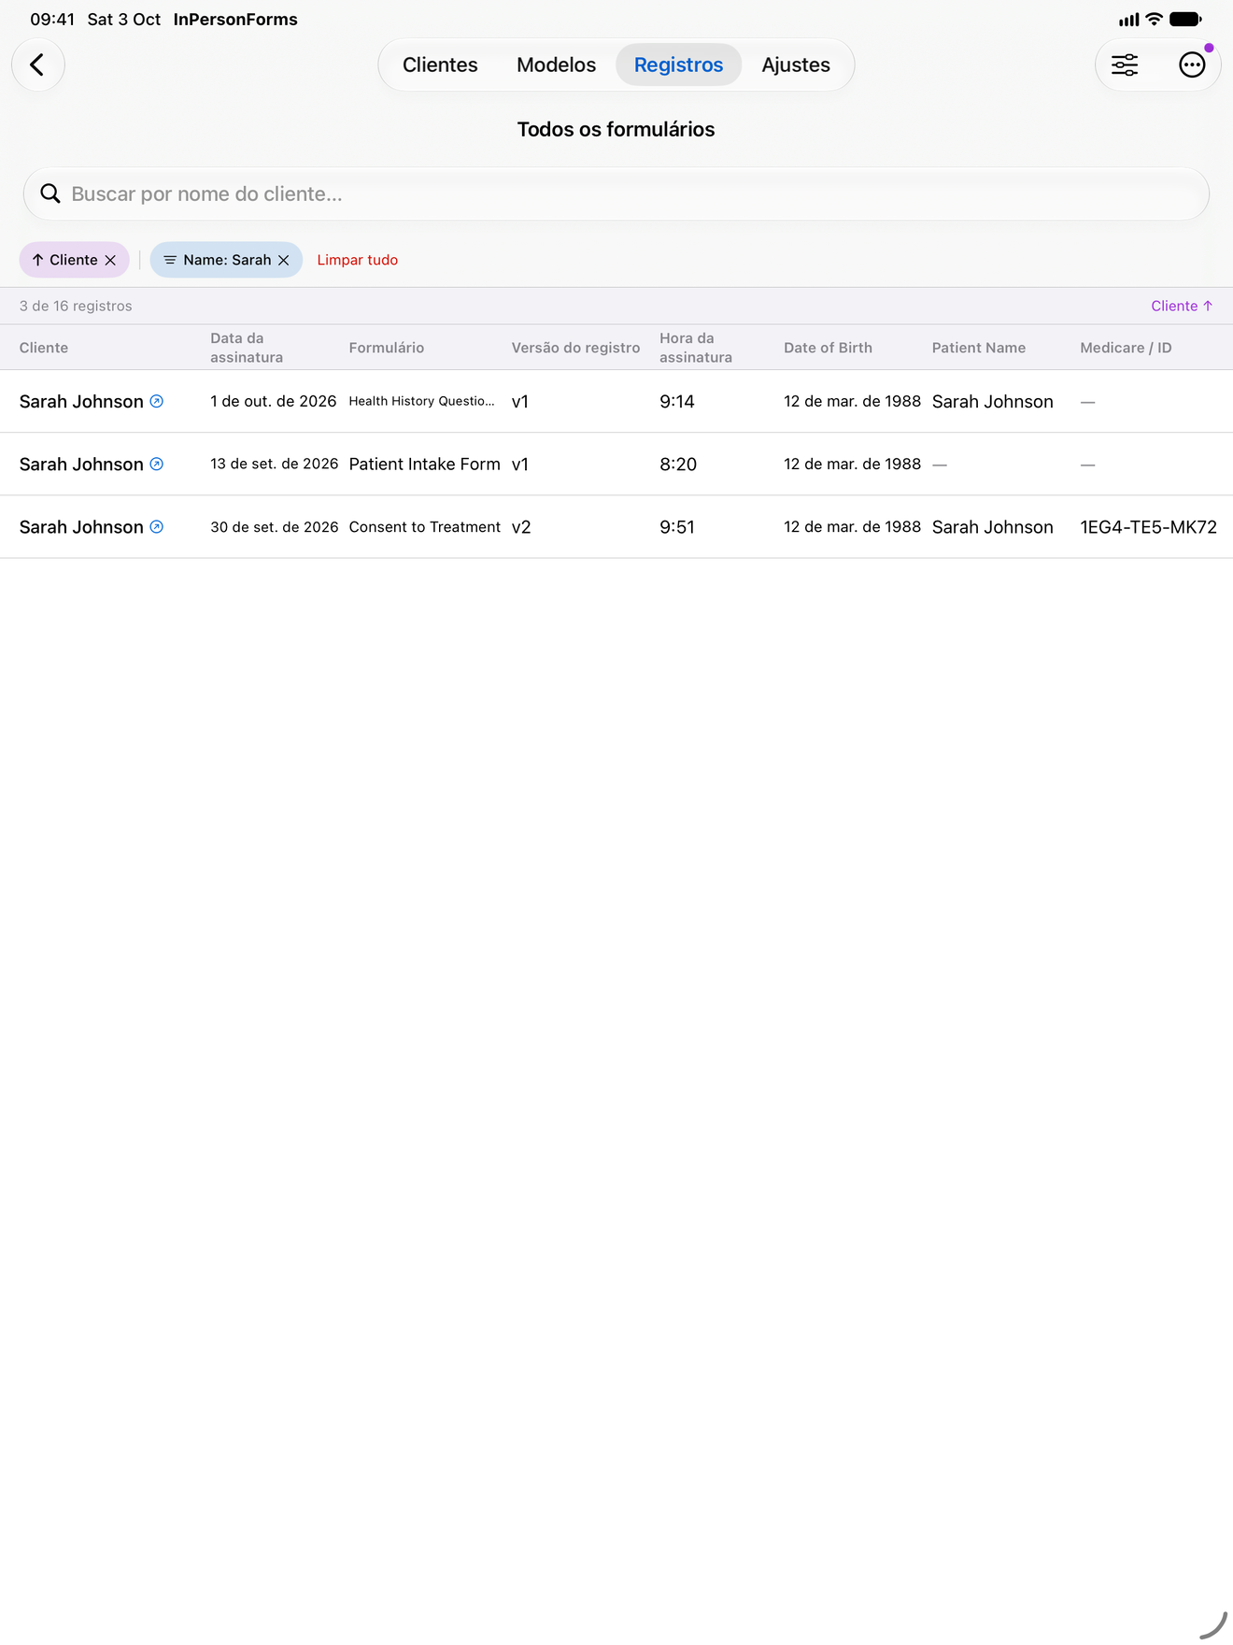This screenshot has width=1233, height=1645.
Task: Click the Name: Sarah filter chip
Action: click(x=227, y=260)
